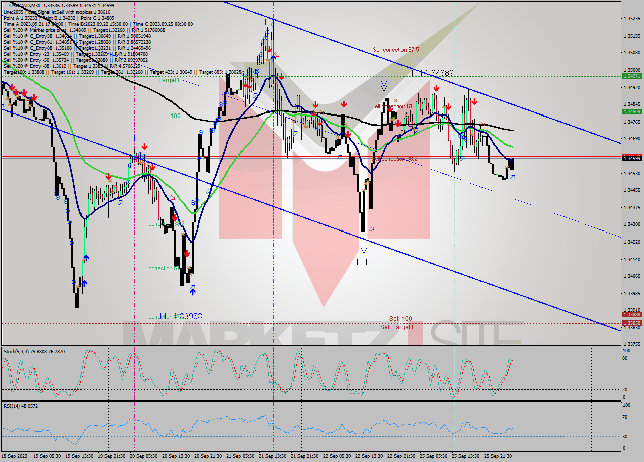This screenshot has height=462, width=644.
Task: Click the 'Sell correction 61.8' label
Action: pos(395,106)
